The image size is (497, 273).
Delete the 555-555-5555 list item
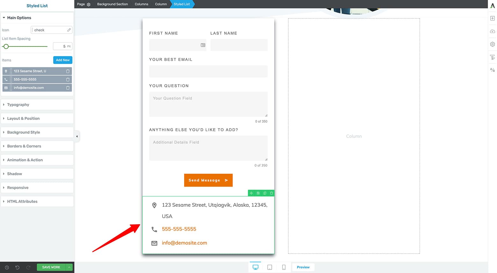pyautogui.click(x=68, y=79)
